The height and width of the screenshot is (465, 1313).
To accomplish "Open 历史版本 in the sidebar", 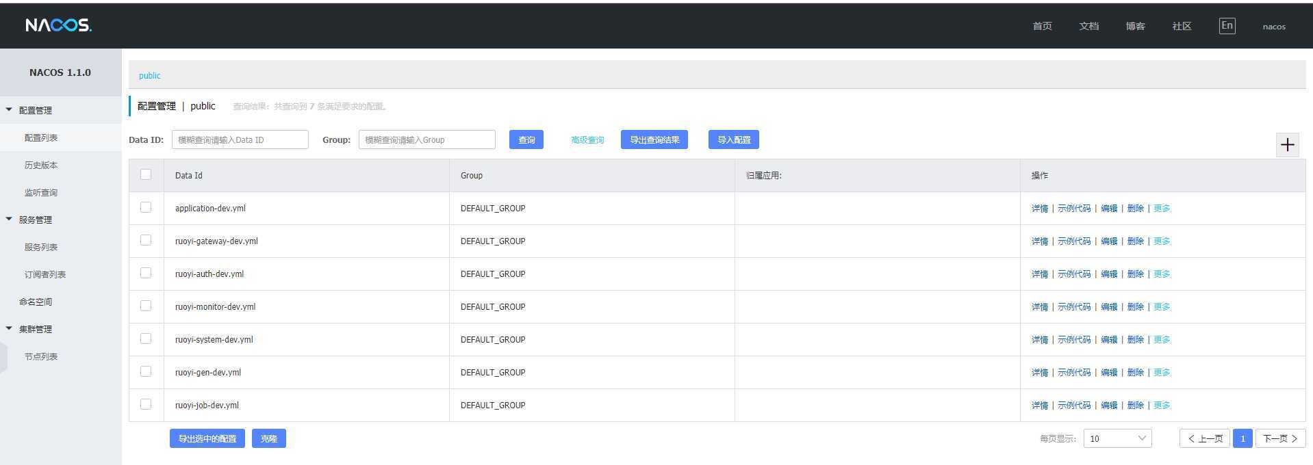I will coord(60,165).
